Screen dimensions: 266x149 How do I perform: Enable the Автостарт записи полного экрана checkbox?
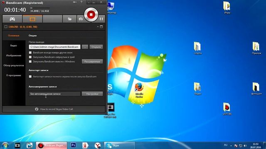30,77
